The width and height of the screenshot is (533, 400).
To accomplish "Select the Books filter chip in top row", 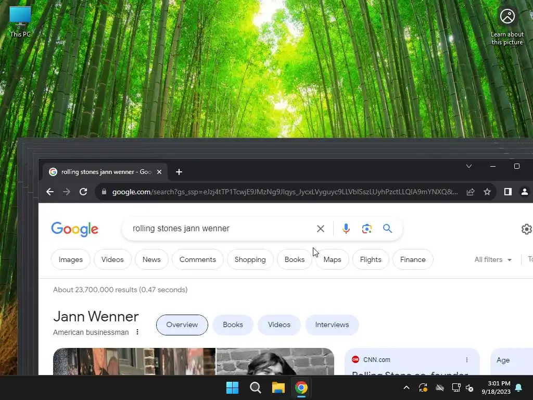I will 295,259.
